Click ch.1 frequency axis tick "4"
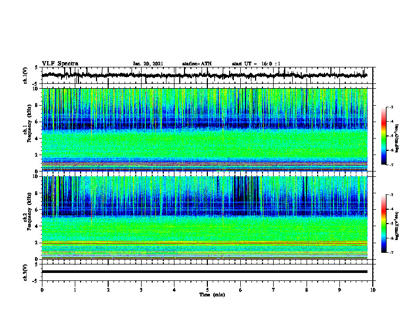 (37, 139)
